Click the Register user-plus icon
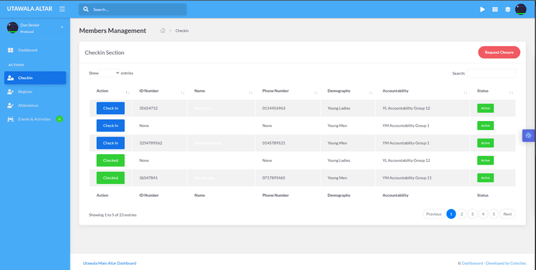The height and width of the screenshot is (270, 536). coord(10,92)
